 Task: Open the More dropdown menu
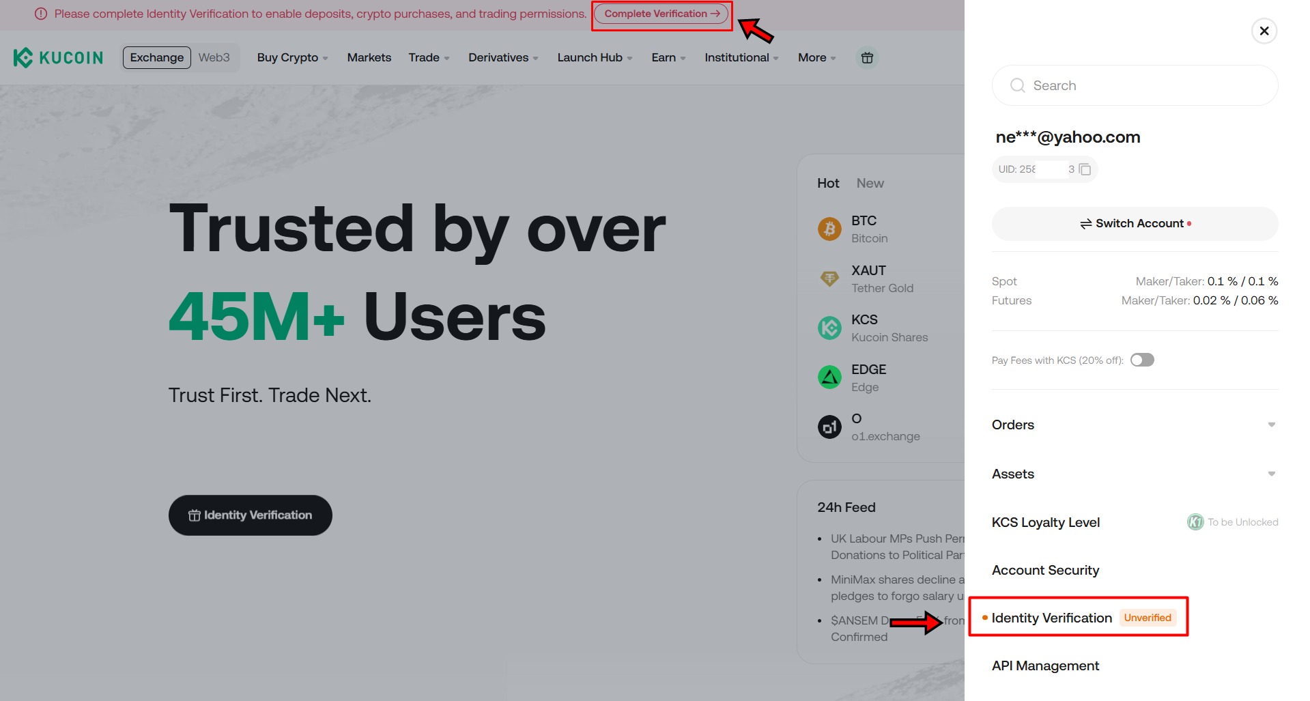pos(816,57)
